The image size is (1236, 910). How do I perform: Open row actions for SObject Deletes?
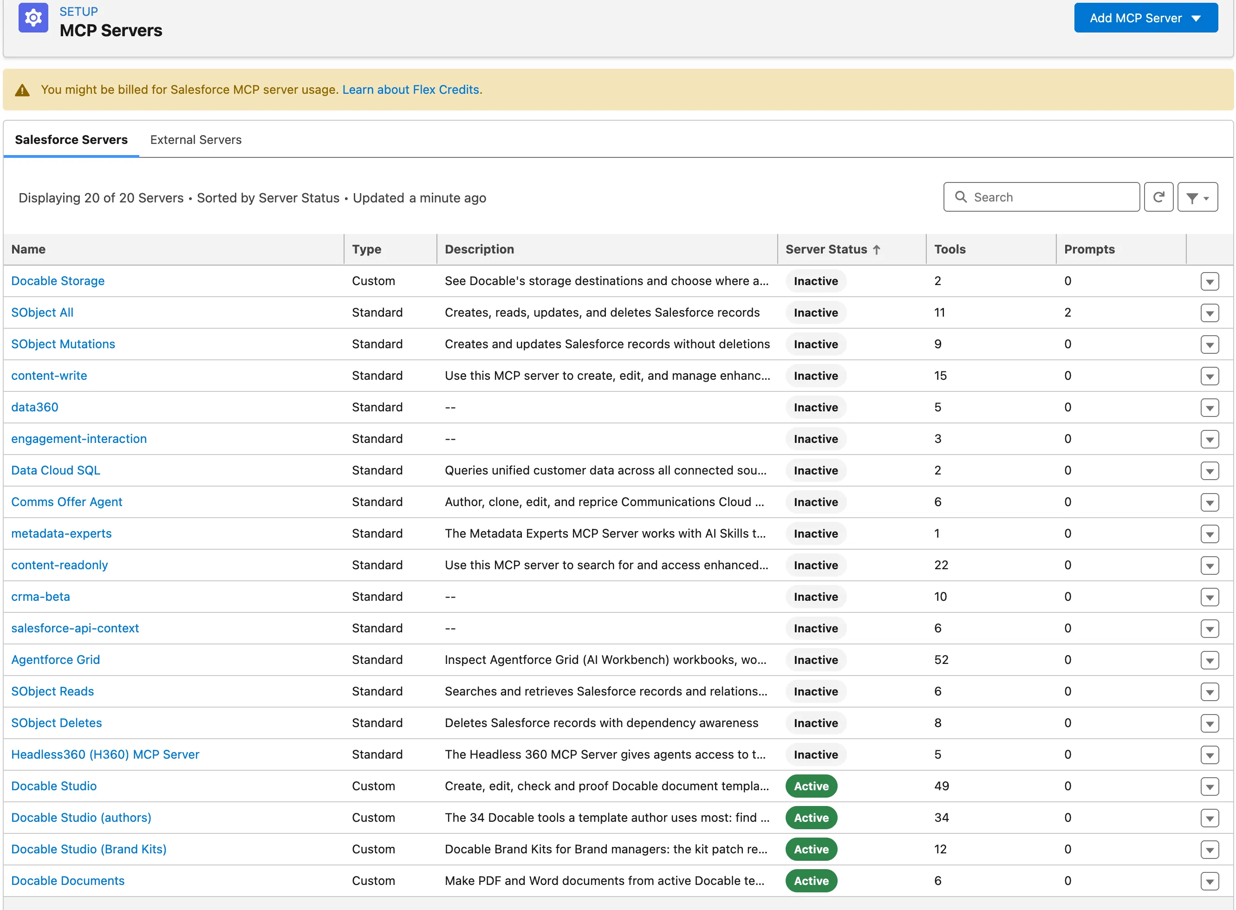(x=1210, y=723)
